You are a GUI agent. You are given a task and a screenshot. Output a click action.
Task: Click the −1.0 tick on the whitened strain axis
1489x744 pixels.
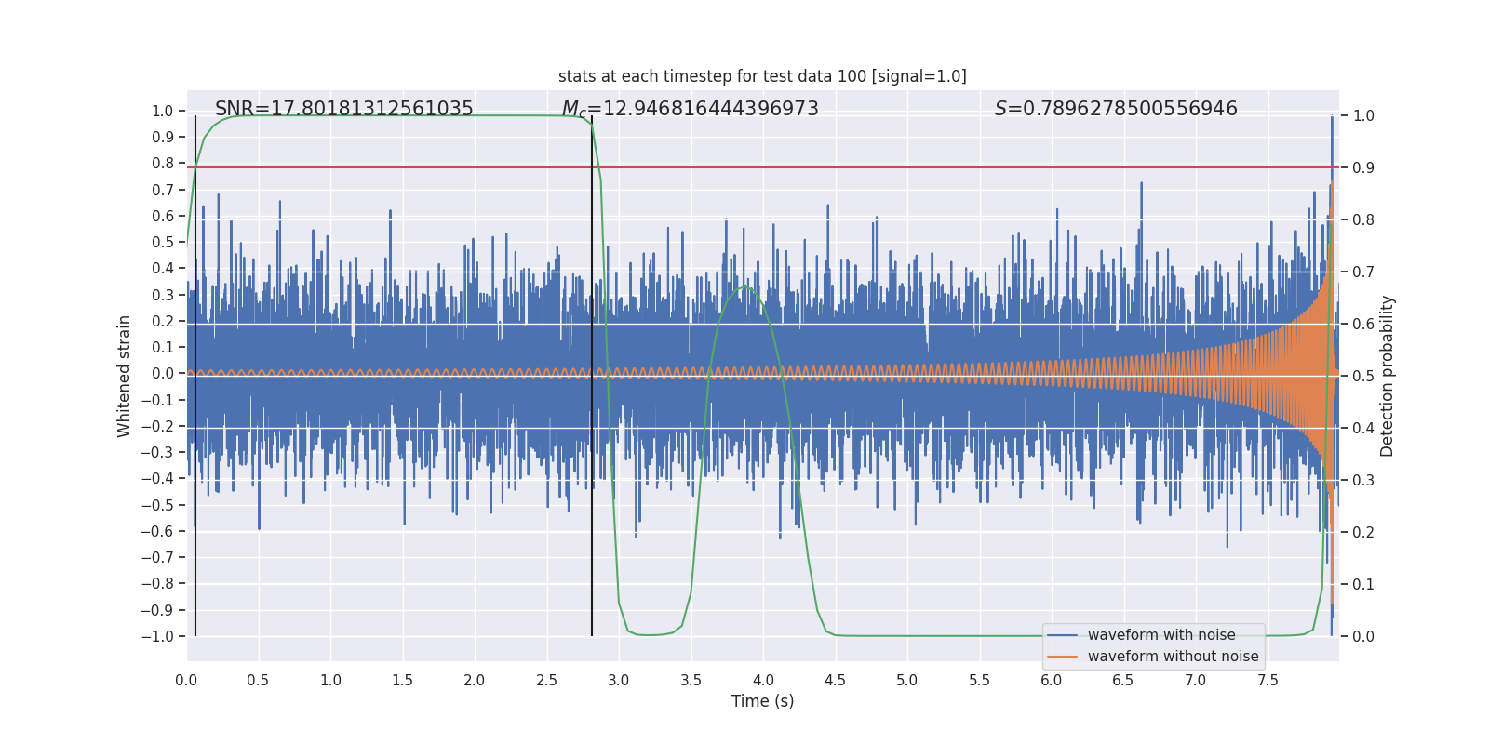point(157,637)
